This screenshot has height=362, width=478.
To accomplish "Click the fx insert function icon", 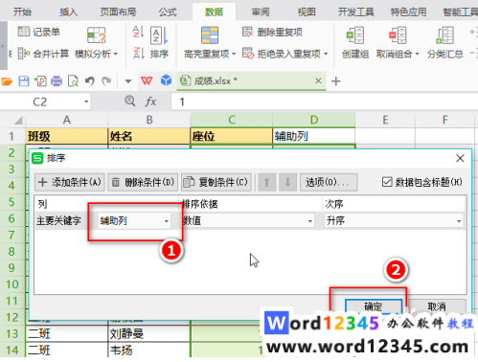I will [x=150, y=102].
